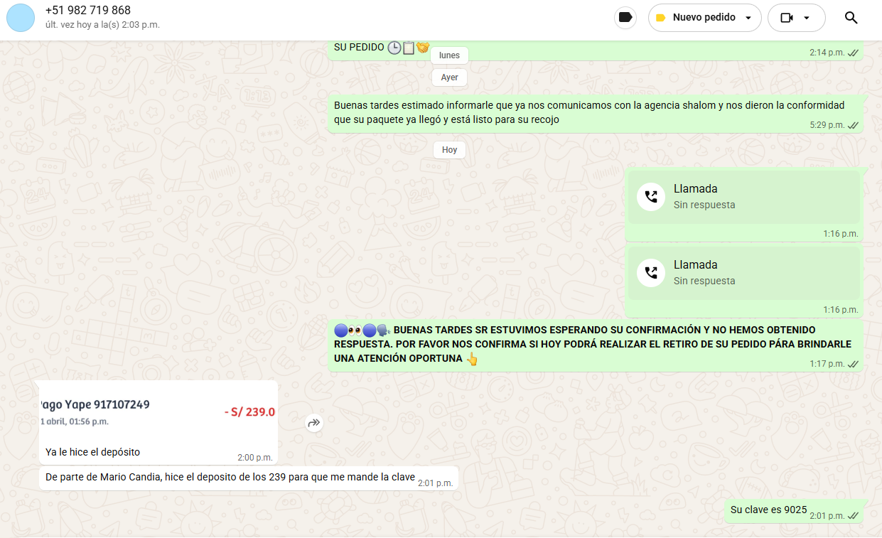Click the phone icon in the lower Llamada bubble
This screenshot has width=882, height=538.
(x=650, y=273)
